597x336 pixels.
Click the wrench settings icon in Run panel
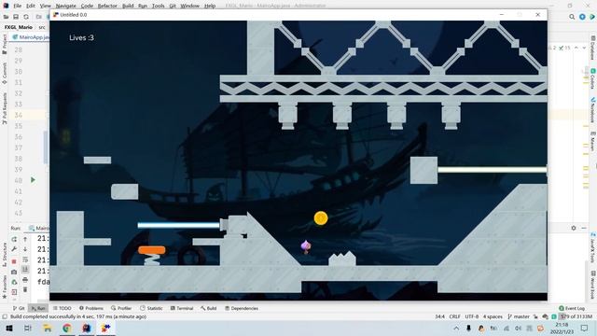(14, 249)
